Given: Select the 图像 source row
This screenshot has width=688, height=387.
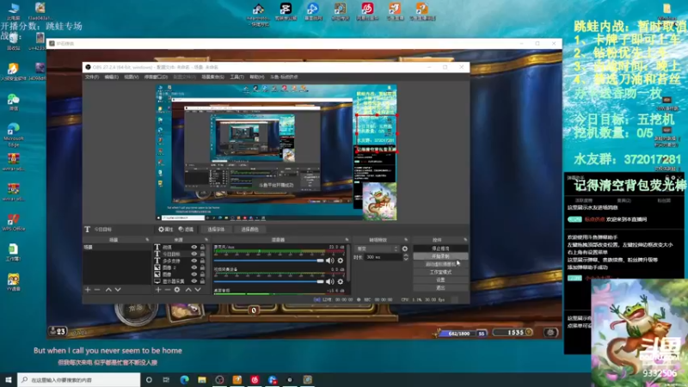Looking at the screenshot, I should 178,274.
